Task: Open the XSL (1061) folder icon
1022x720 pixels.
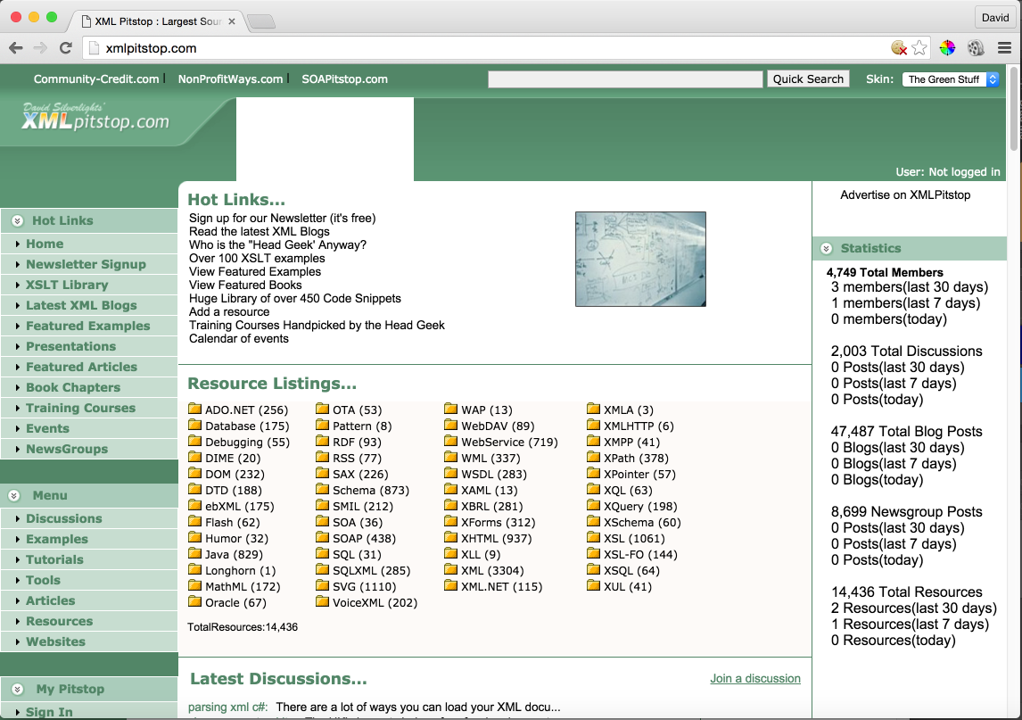Action: point(593,537)
